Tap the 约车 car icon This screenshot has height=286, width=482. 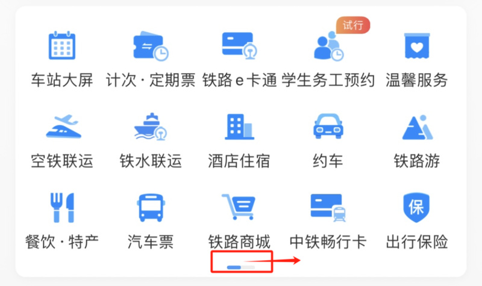(x=328, y=126)
